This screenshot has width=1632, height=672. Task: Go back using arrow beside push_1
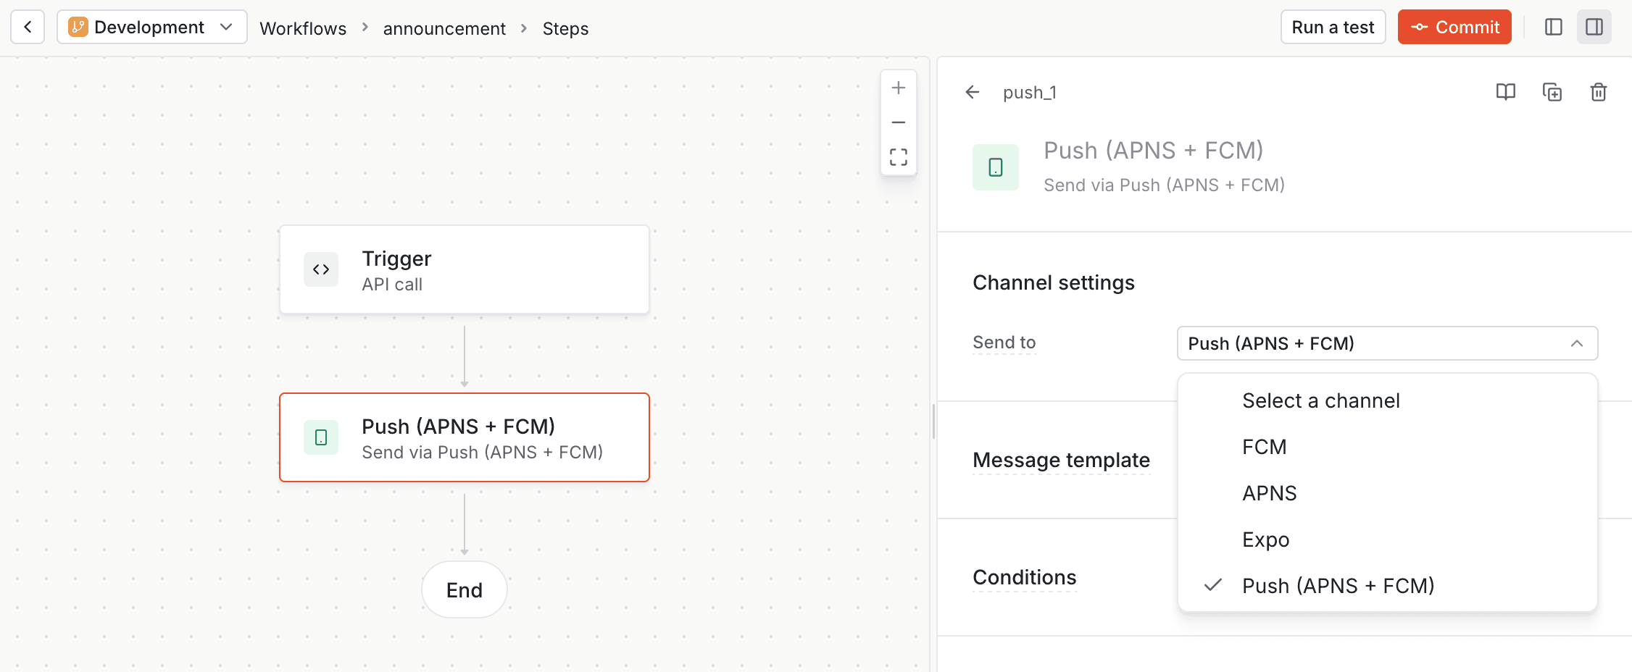(972, 92)
